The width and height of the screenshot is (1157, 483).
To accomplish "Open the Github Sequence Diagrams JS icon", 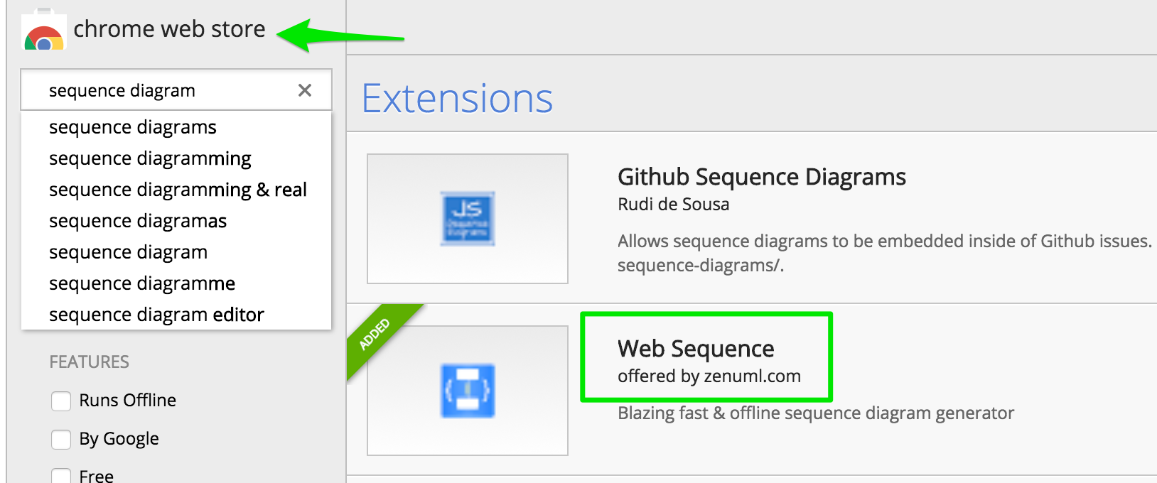I will tap(468, 219).
